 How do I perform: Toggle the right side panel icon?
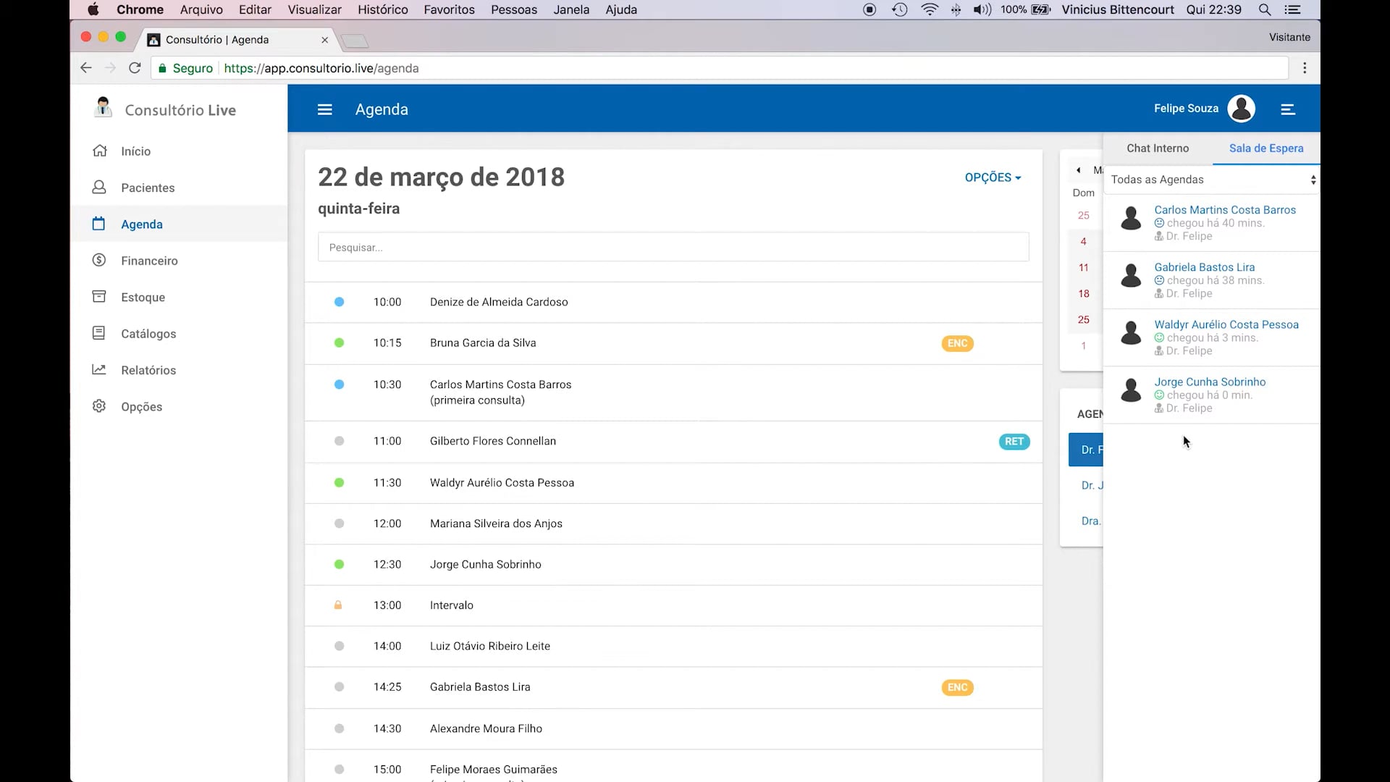click(1287, 109)
